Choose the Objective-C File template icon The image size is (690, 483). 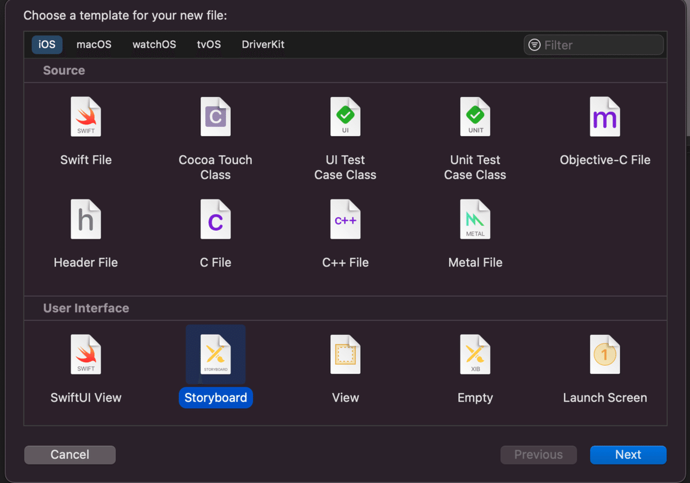coord(605,117)
